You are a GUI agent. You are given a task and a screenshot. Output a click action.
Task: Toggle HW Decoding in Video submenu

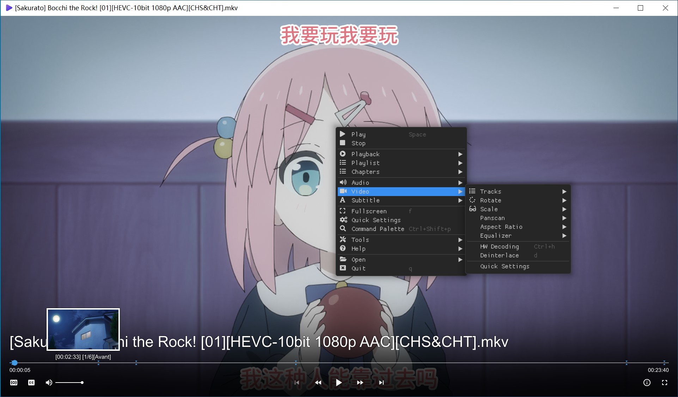tap(499, 246)
